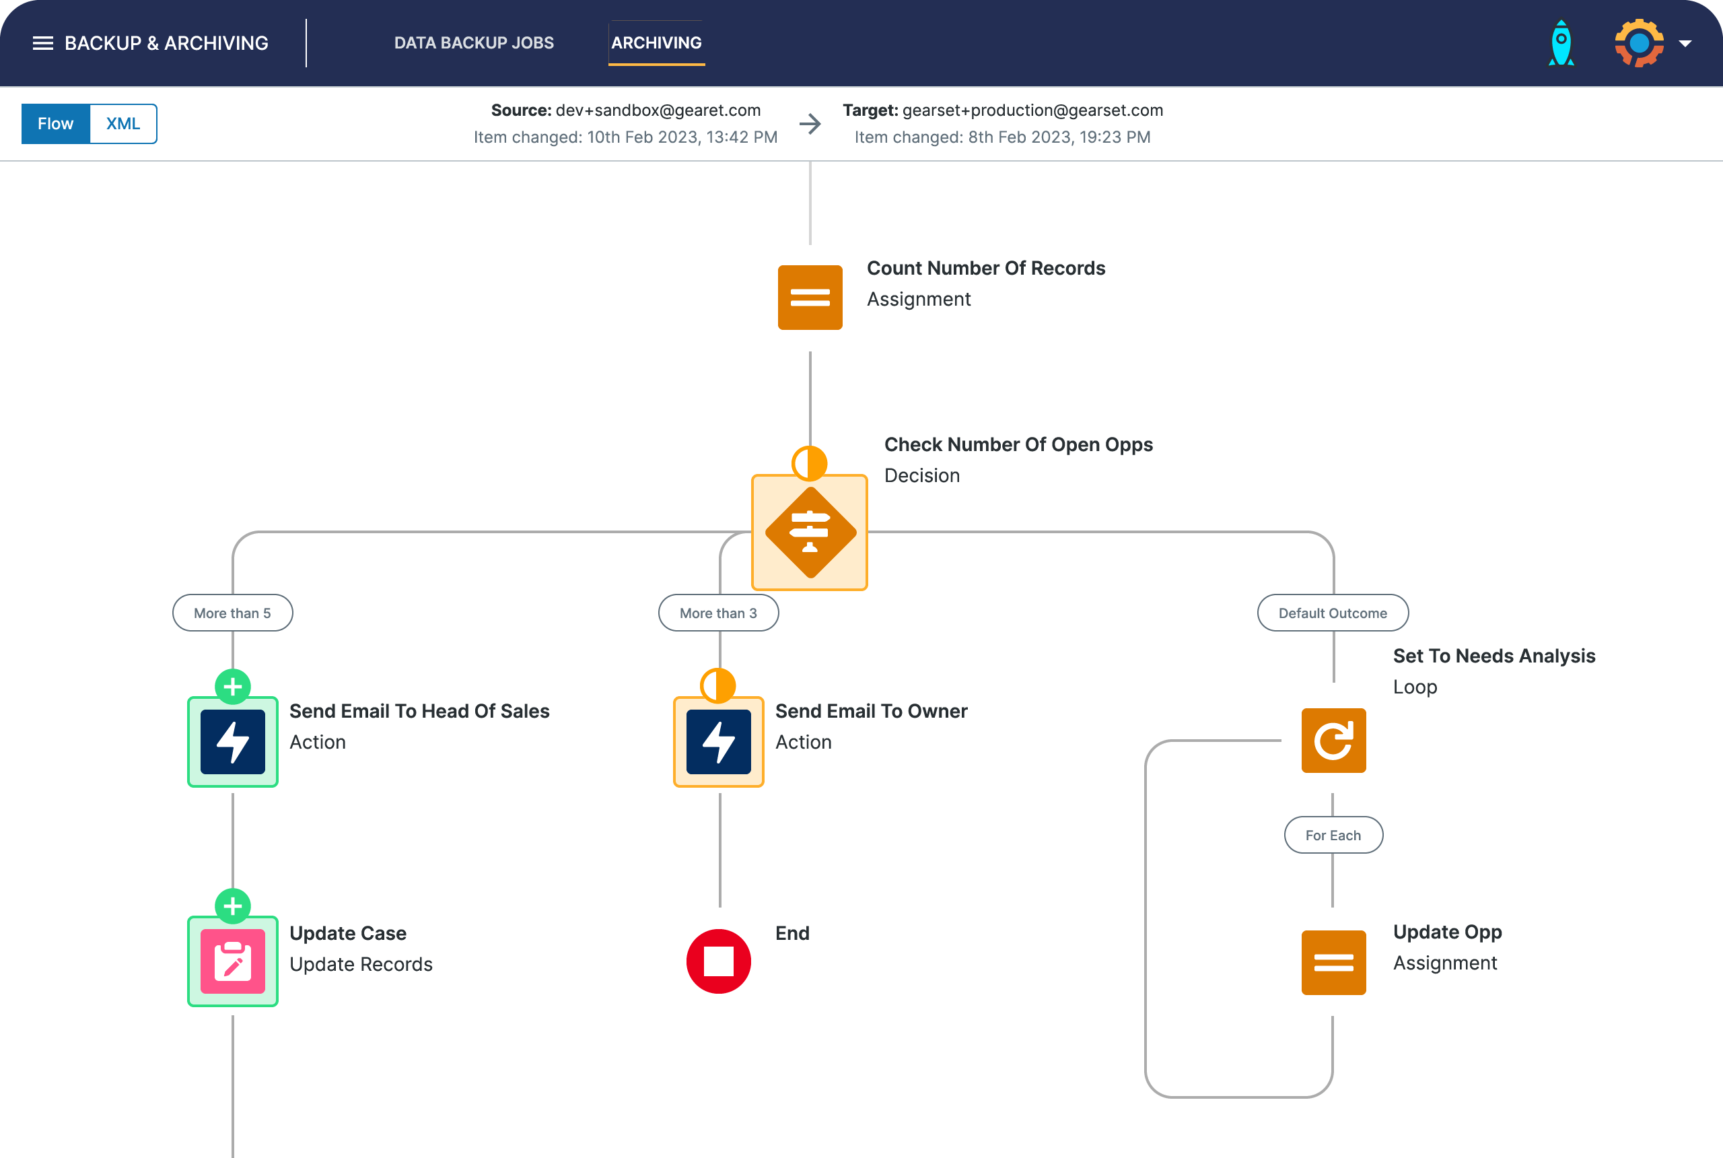The width and height of the screenshot is (1723, 1158).
Task: Expand the account dropdown arrow at top right
Action: click(1685, 42)
